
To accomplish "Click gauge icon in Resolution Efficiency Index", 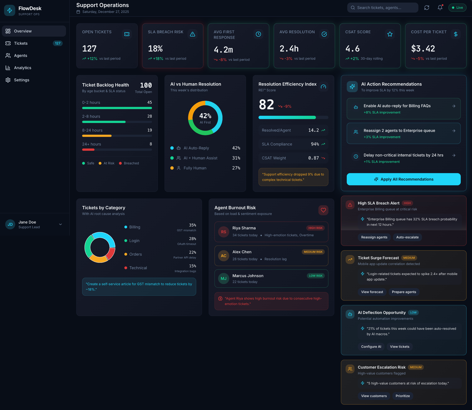I will [323, 87].
